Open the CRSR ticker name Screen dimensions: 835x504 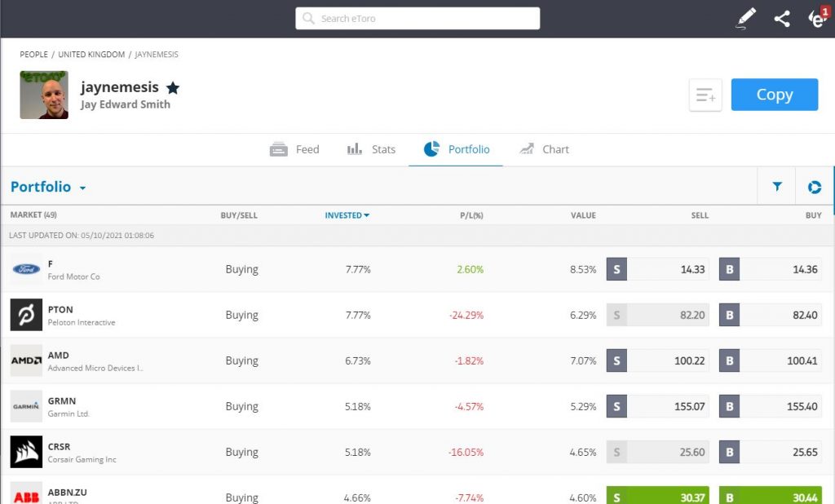point(59,446)
